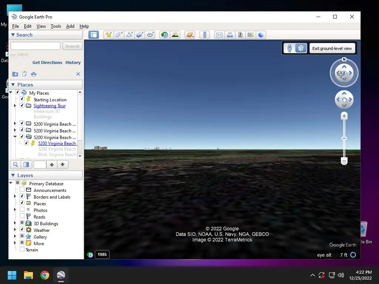379x284 pixels.
Task: Print search results icon in Search panel
Action: click(34, 74)
